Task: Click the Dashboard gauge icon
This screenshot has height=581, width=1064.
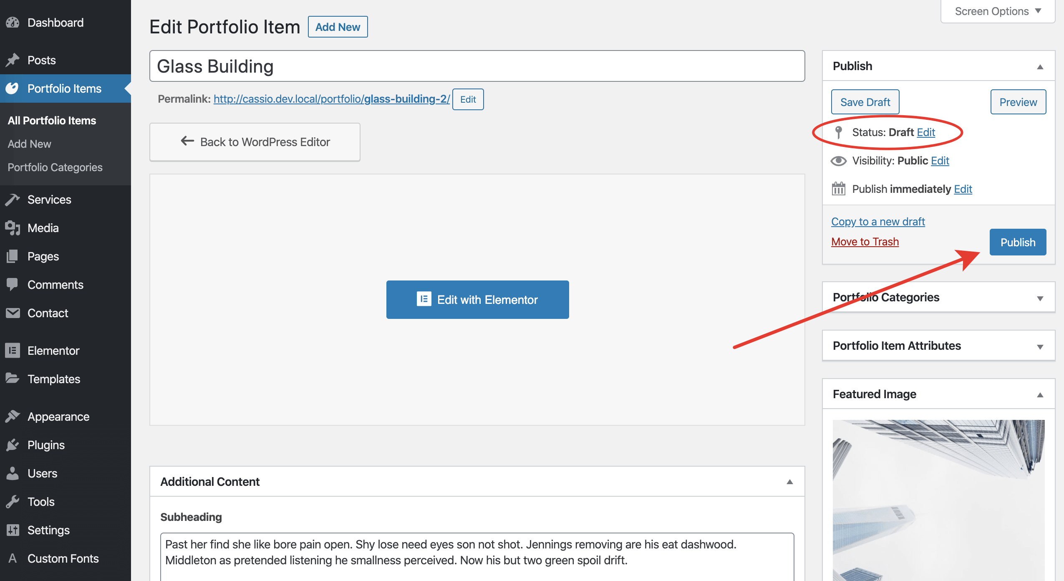Action: (x=13, y=23)
